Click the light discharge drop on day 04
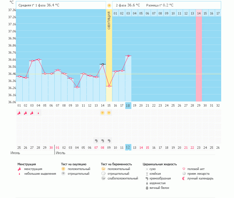 [x=38, y=113]
